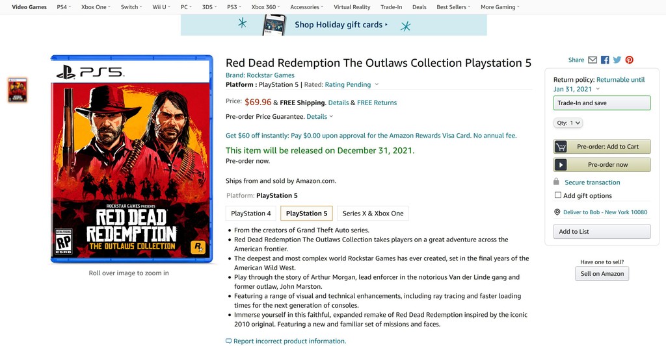
Task: Expand Pre-order Price Guarantee Details
Action: pos(320,117)
